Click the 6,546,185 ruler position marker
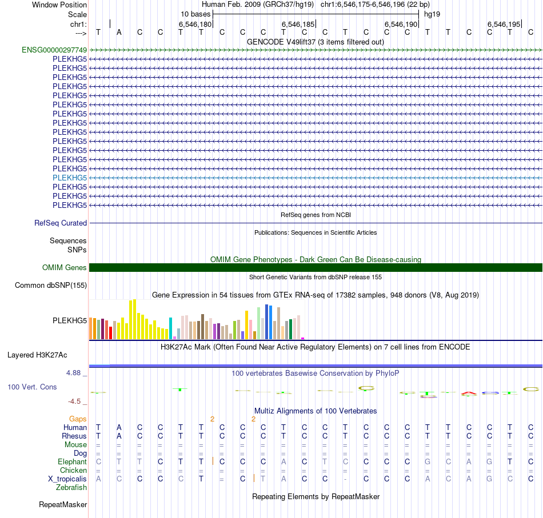The height and width of the screenshot is (518, 543). [x=298, y=24]
